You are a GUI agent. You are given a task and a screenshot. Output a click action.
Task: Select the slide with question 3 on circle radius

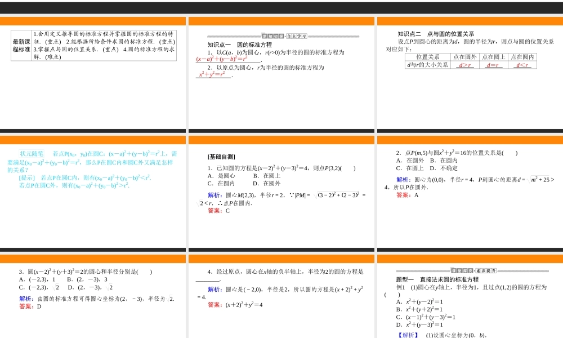click(93, 296)
